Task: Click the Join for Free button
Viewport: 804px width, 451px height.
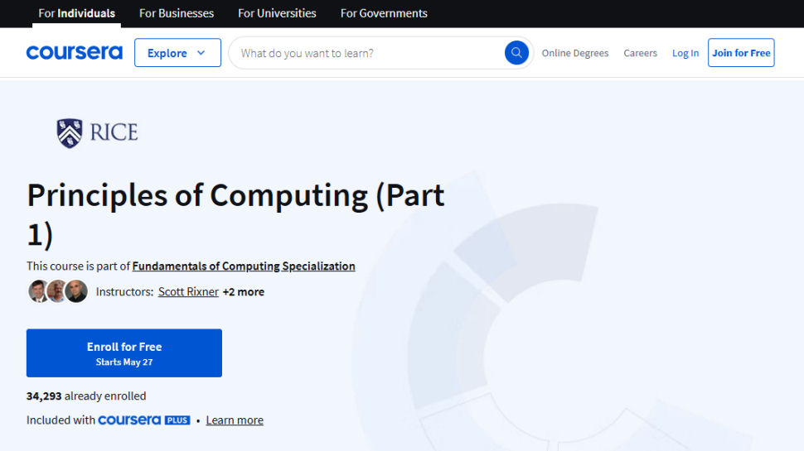Action: [741, 53]
